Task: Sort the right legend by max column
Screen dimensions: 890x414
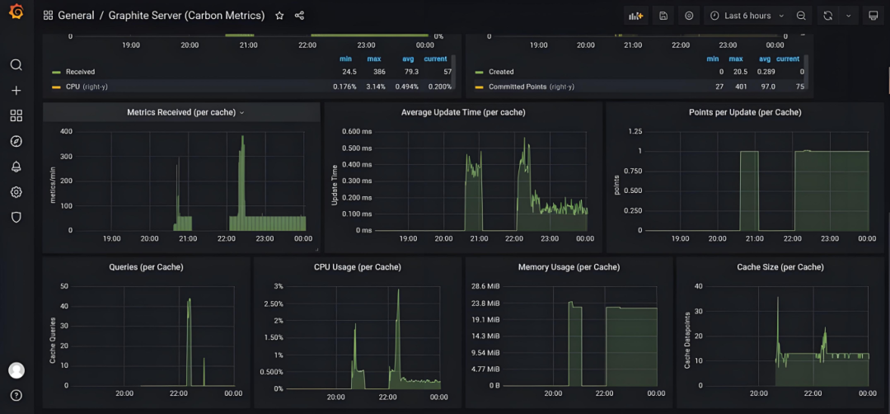Action: (736, 59)
